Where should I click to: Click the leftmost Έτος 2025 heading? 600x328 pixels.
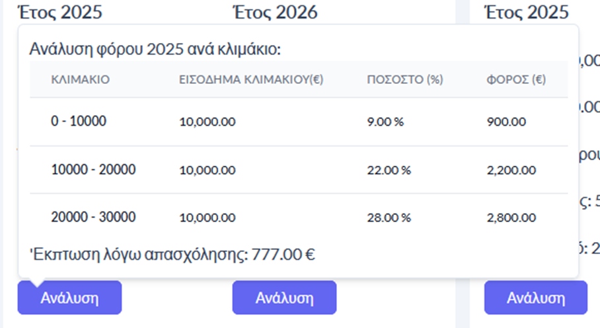tap(60, 12)
